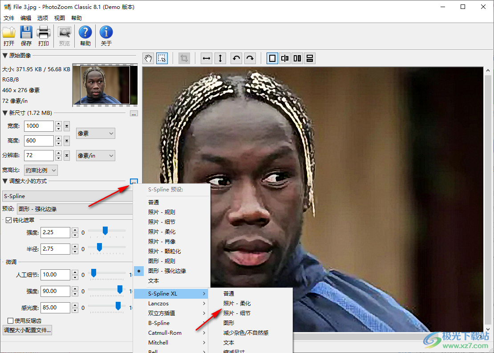Click the Help (帮助) question mark icon

tap(85, 32)
